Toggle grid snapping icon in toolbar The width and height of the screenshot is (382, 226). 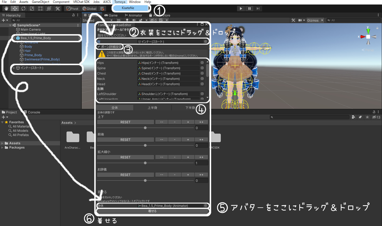[102, 9]
